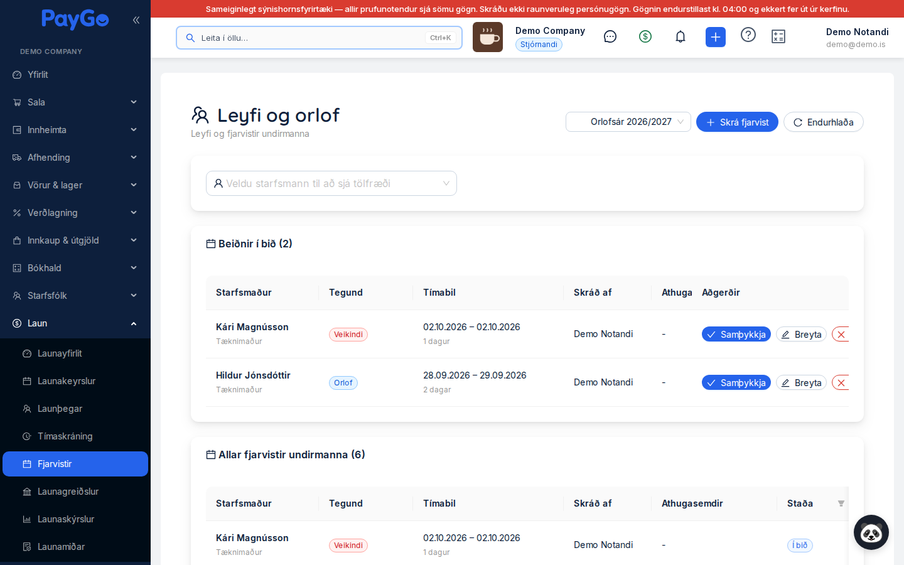Open the chat messages icon

tap(610, 37)
